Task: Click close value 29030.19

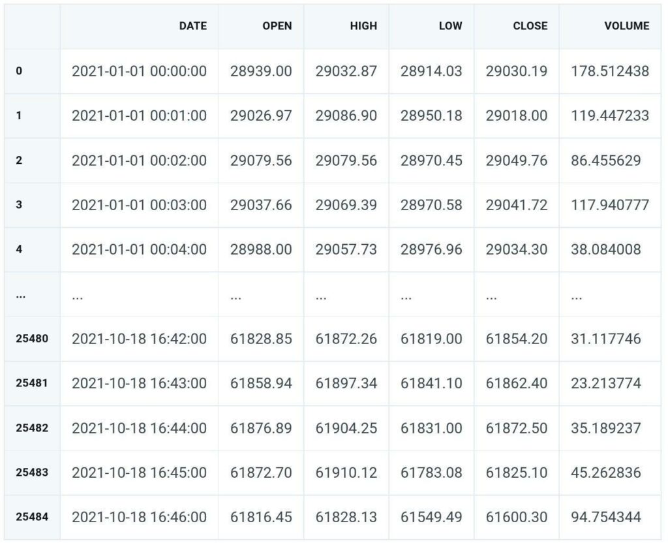Action: pyautogui.click(x=517, y=70)
